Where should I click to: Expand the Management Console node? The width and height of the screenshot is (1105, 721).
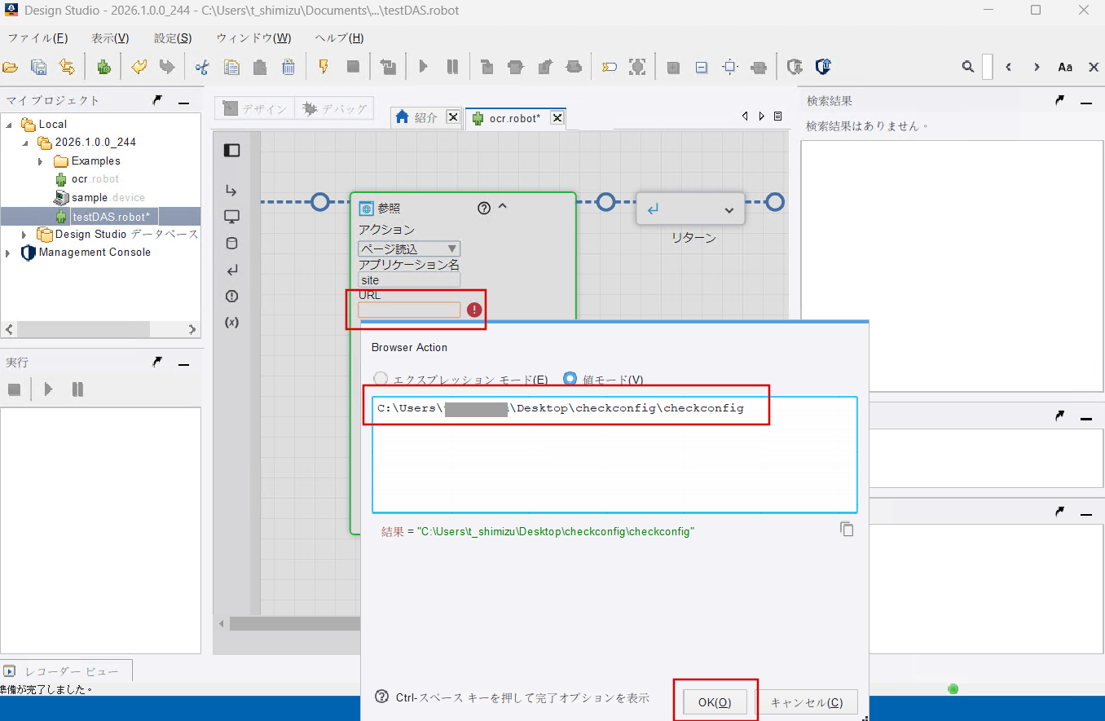coord(8,253)
